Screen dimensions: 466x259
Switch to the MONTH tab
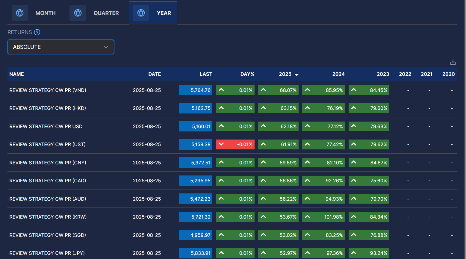tap(34, 13)
